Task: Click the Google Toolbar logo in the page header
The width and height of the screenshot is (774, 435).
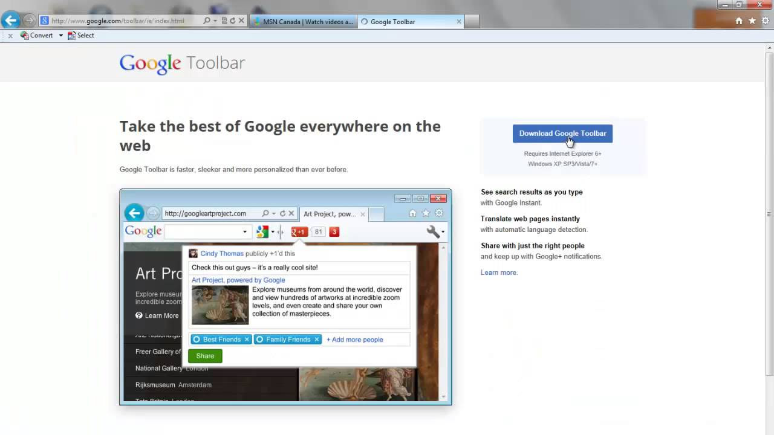Action: pyautogui.click(x=182, y=63)
